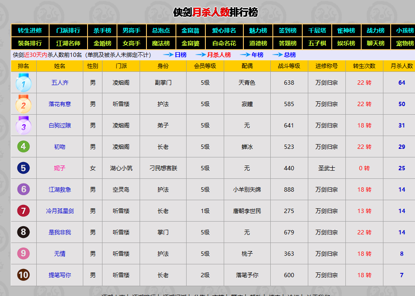415x296 pixels.
Task: Switch to the 年榜 yearly list
Action: click(x=257, y=55)
